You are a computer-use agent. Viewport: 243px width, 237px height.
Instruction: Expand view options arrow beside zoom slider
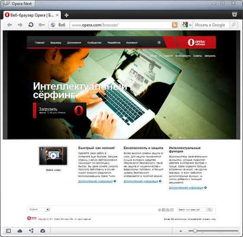tap(181, 231)
